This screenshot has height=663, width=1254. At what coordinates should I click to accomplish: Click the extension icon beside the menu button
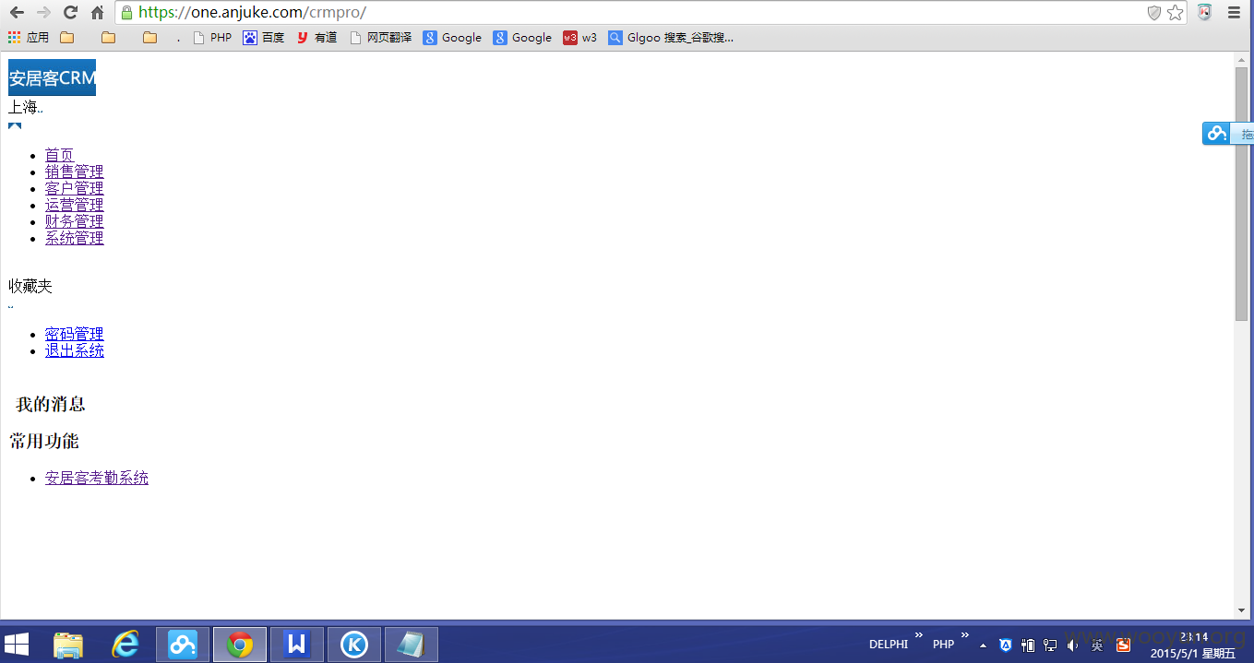tap(1204, 12)
